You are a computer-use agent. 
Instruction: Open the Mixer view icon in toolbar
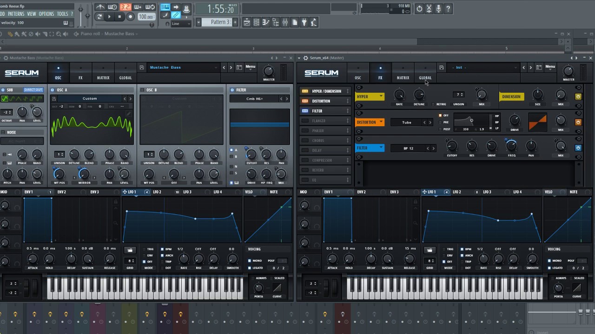pyautogui.click(x=285, y=22)
